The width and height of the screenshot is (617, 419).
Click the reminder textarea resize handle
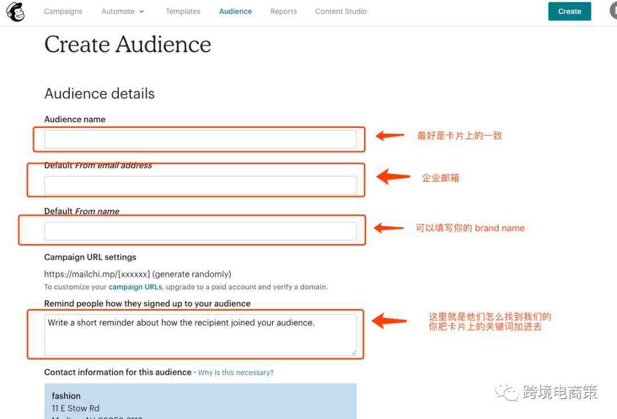[x=354, y=352]
